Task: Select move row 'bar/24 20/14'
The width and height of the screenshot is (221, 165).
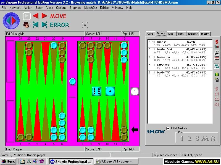Action: [180, 51]
